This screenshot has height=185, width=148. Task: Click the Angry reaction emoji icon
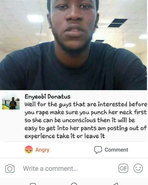tap(29, 150)
